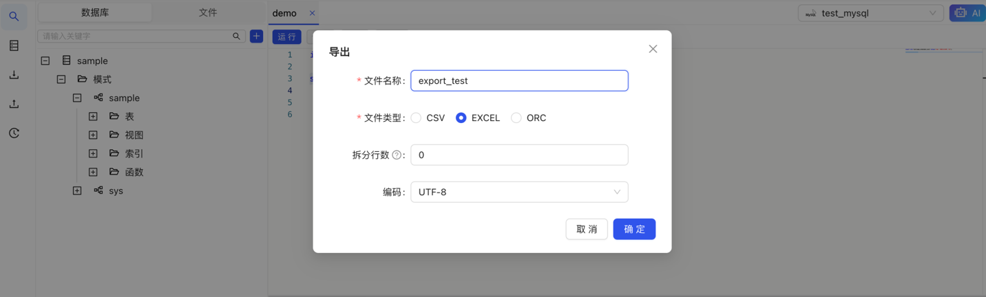Screen dimensions: 986x297
Task: Select the sys tree item label
Action: [116, 190]
